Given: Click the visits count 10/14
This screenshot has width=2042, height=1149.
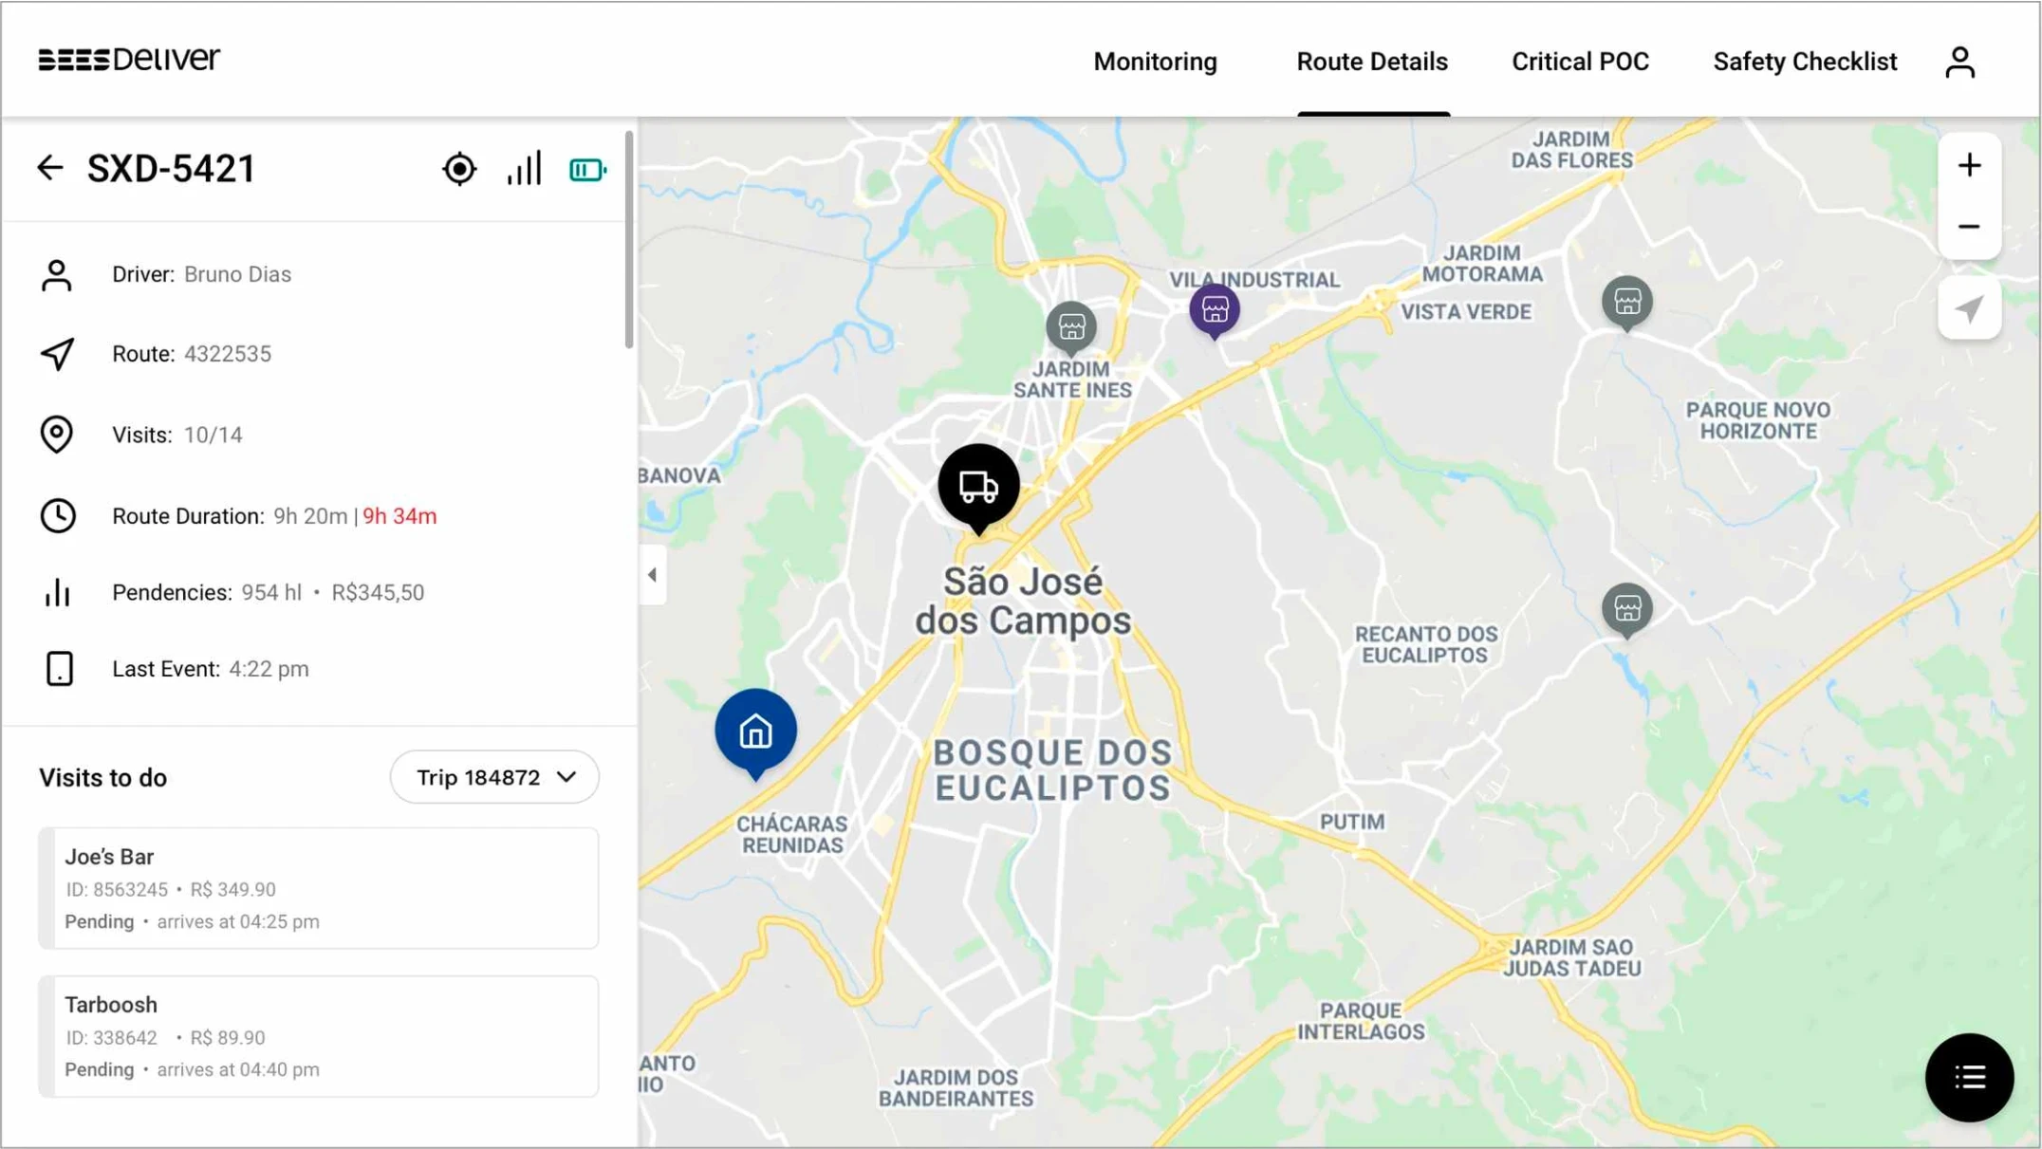Looking at the screenshot, I should (213, 435).
